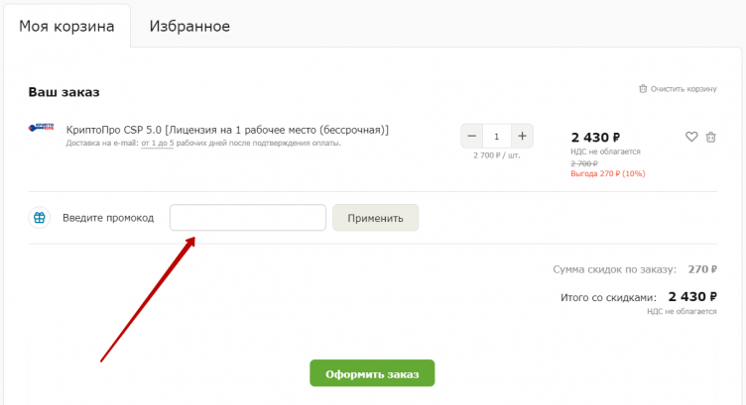This screenshot has height=405, width=746.
Task: Click the Очистить корзину link
Action: (678, 89)
